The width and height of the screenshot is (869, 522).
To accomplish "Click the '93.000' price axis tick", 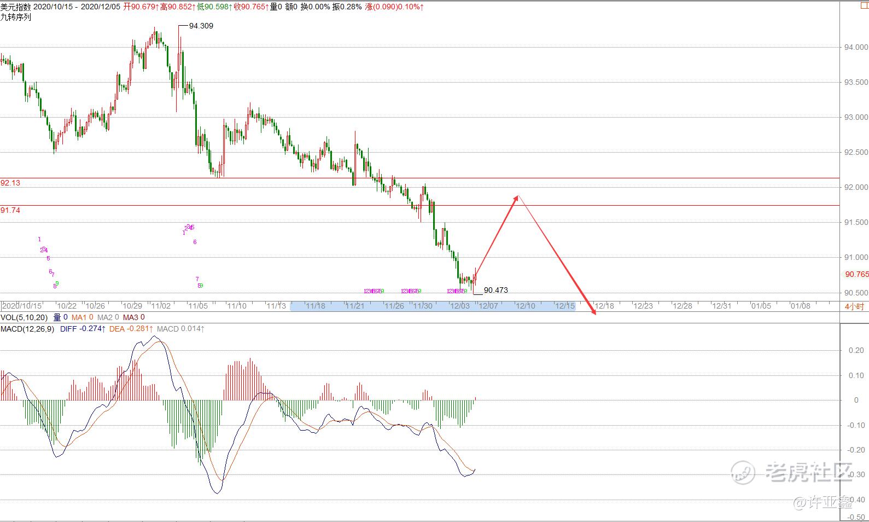I will (x=856, y=117).
